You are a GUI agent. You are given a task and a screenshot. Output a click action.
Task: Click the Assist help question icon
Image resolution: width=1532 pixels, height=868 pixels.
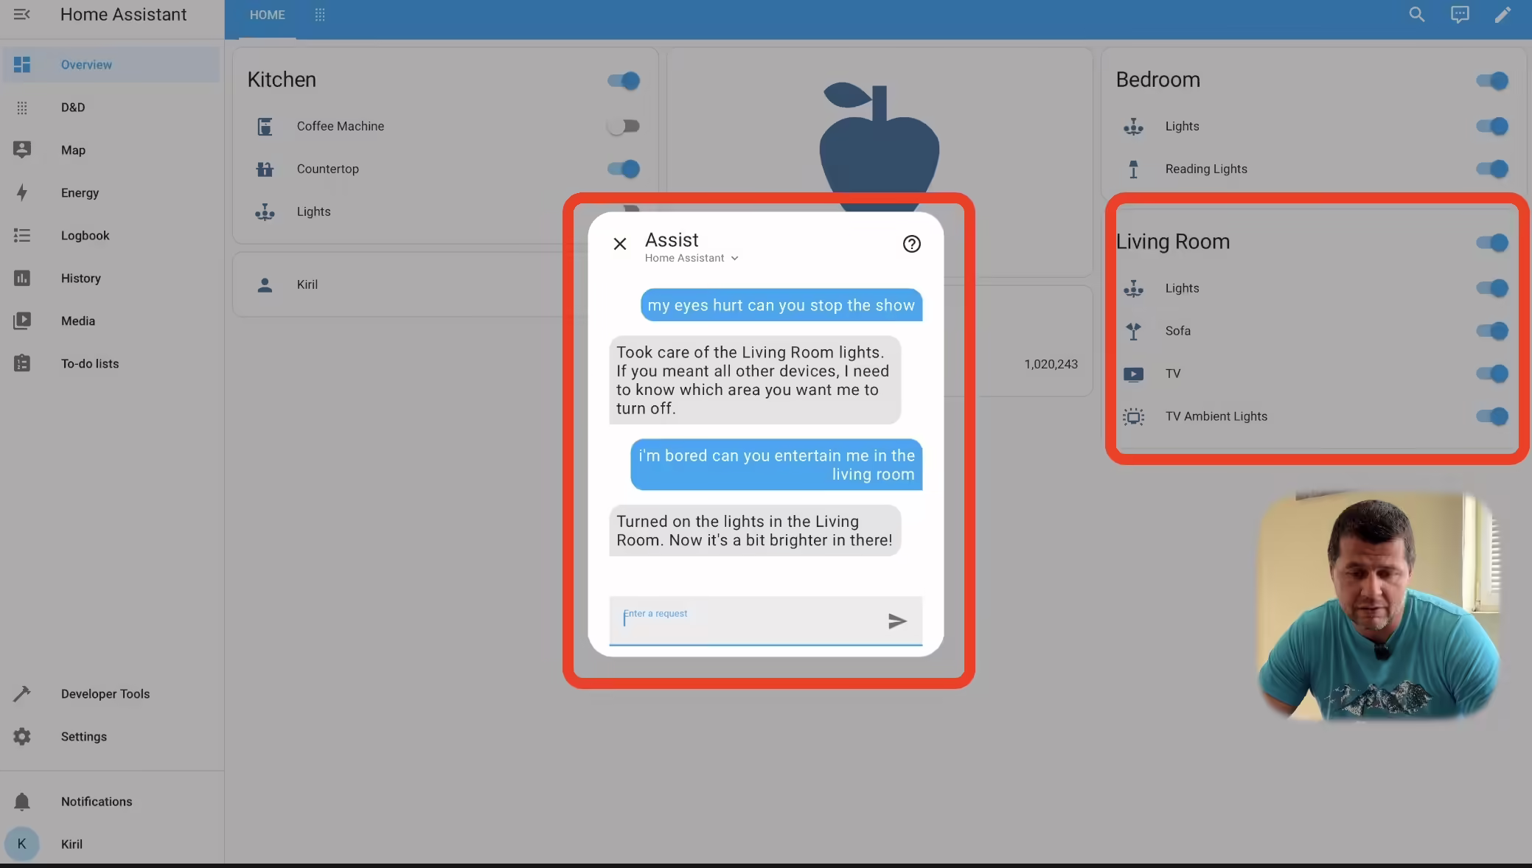coord(912,244)
